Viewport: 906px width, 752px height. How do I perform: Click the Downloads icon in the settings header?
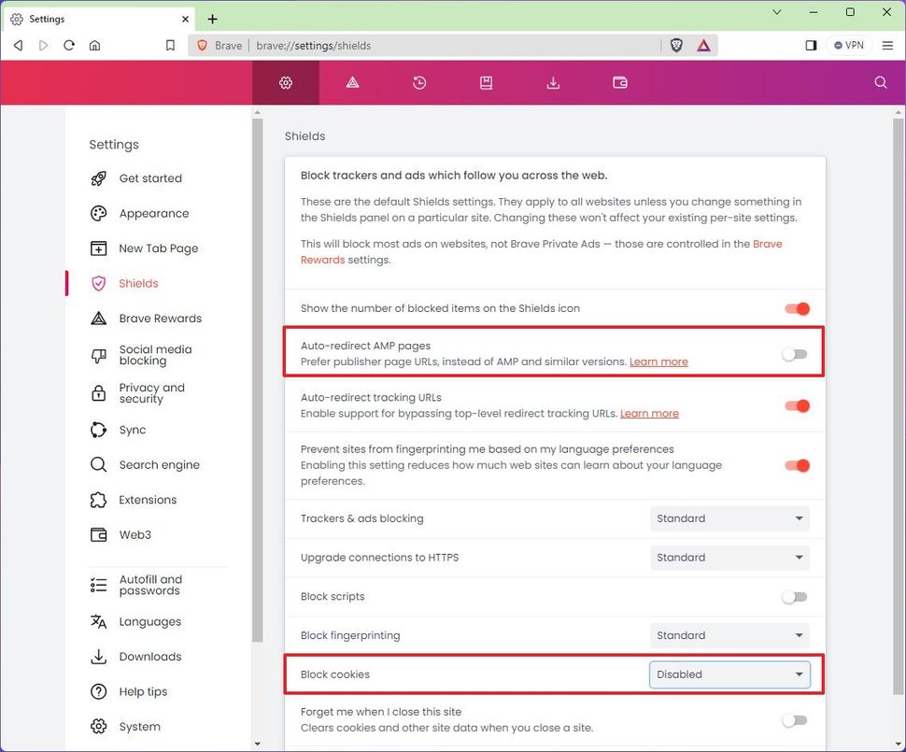(553, 82)
